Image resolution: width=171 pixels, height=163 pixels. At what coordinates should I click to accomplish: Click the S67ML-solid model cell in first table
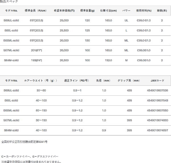[x=11, y=50]
